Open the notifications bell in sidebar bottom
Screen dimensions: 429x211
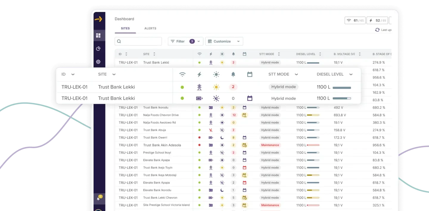pos(99,198)
